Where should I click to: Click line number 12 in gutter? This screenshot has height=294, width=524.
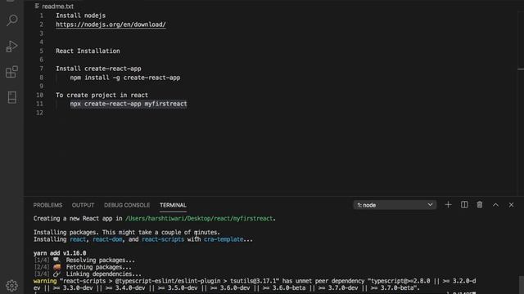40,113
